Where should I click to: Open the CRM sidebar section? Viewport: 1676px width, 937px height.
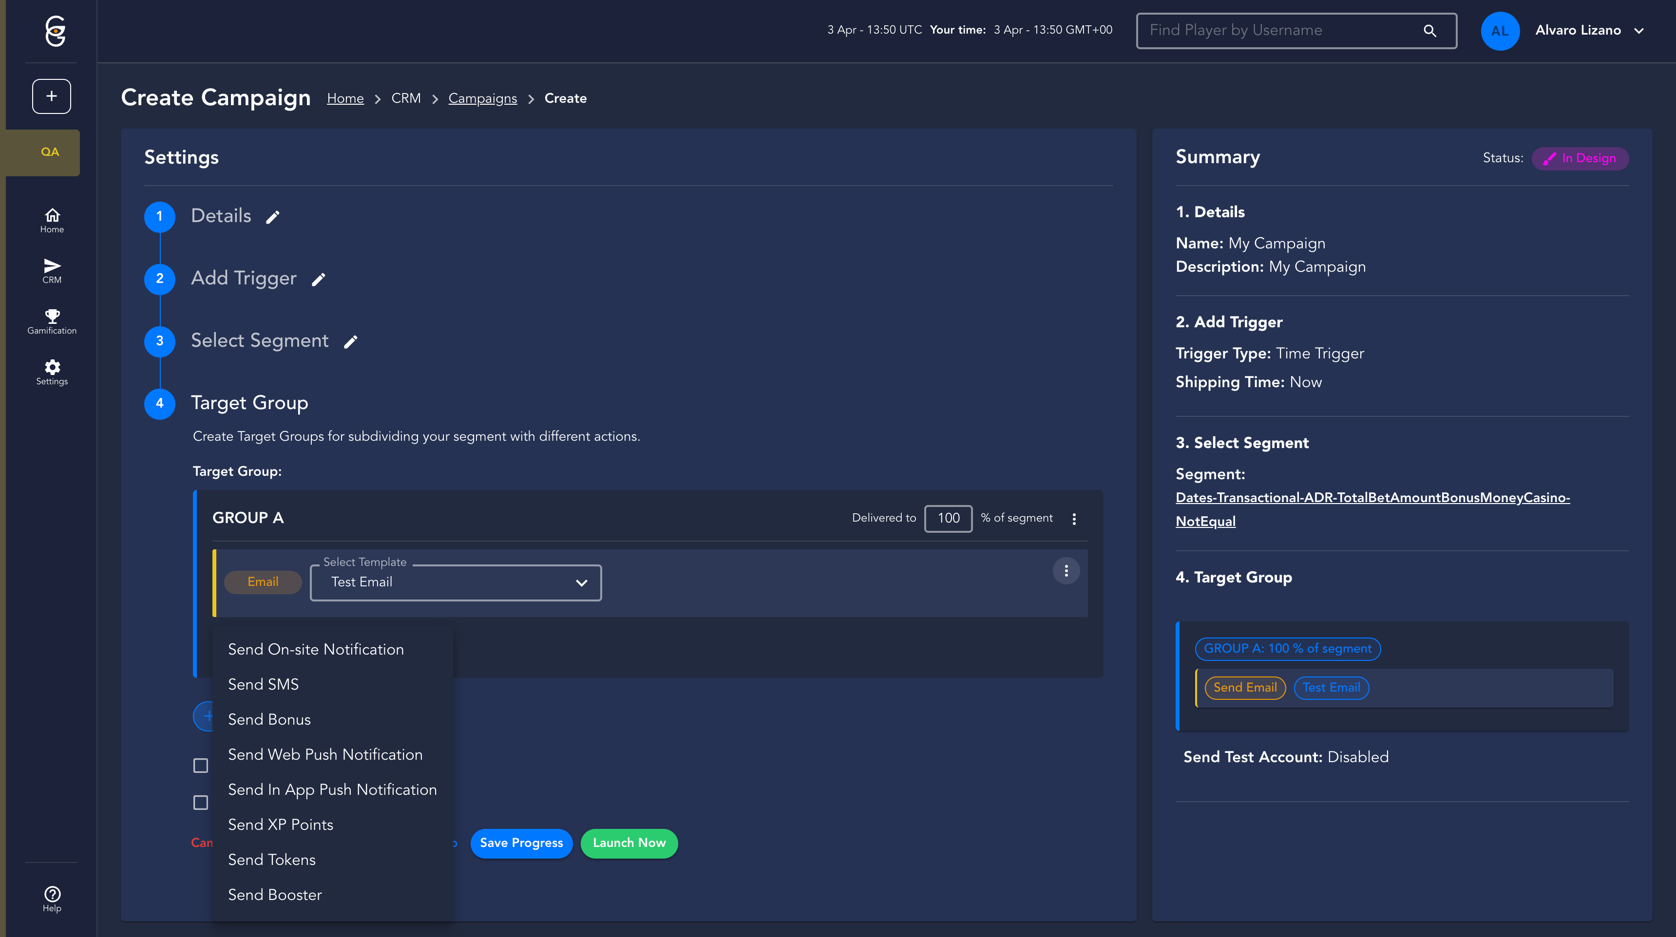coord(52,270)
